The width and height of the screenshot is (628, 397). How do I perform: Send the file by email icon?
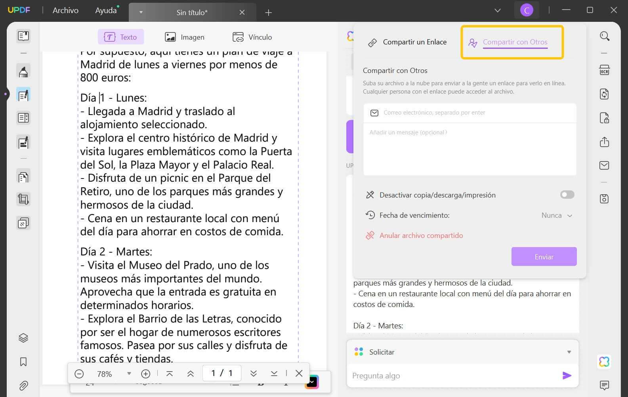[604, 165]
